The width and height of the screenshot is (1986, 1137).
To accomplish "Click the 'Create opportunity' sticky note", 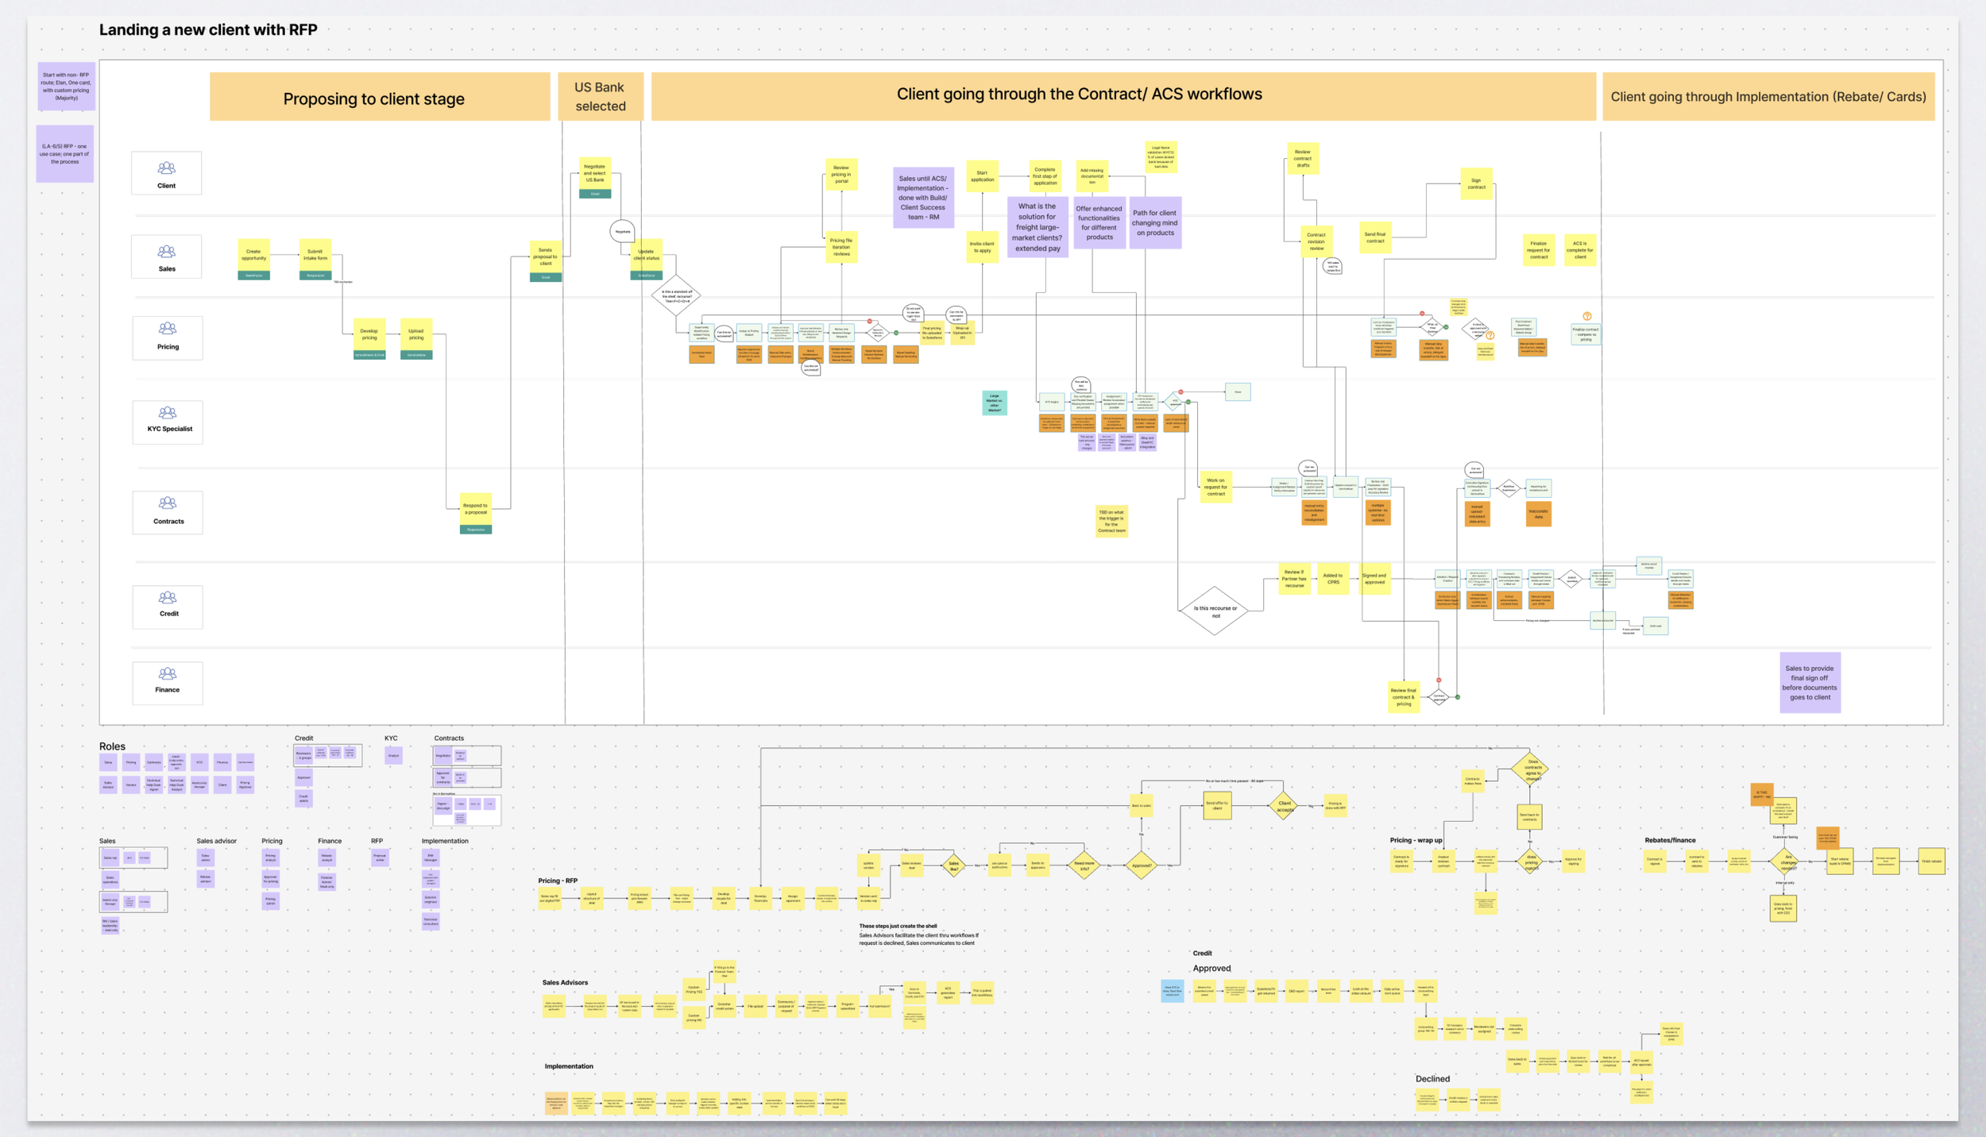I will (253, 255).
